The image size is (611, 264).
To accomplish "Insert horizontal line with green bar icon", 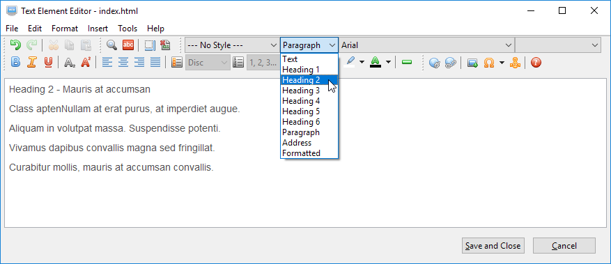I will [407, 62].
